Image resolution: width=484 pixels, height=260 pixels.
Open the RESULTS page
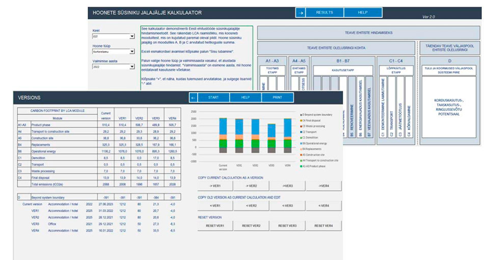325,12
